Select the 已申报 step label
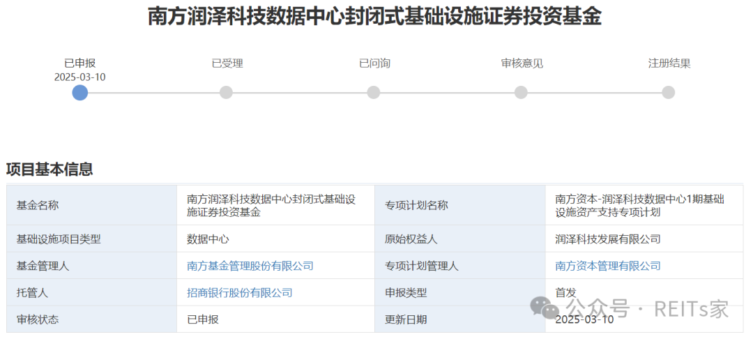 point(80,63)
